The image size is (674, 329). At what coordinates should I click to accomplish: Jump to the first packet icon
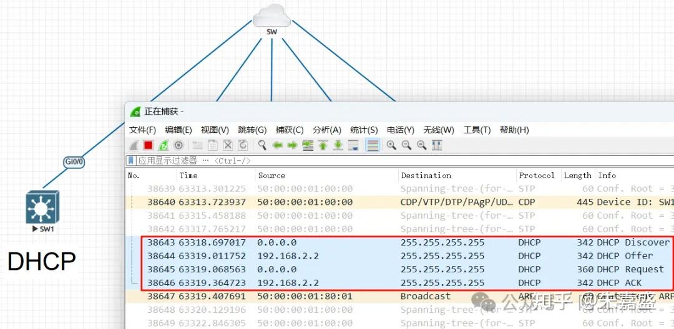323,145
